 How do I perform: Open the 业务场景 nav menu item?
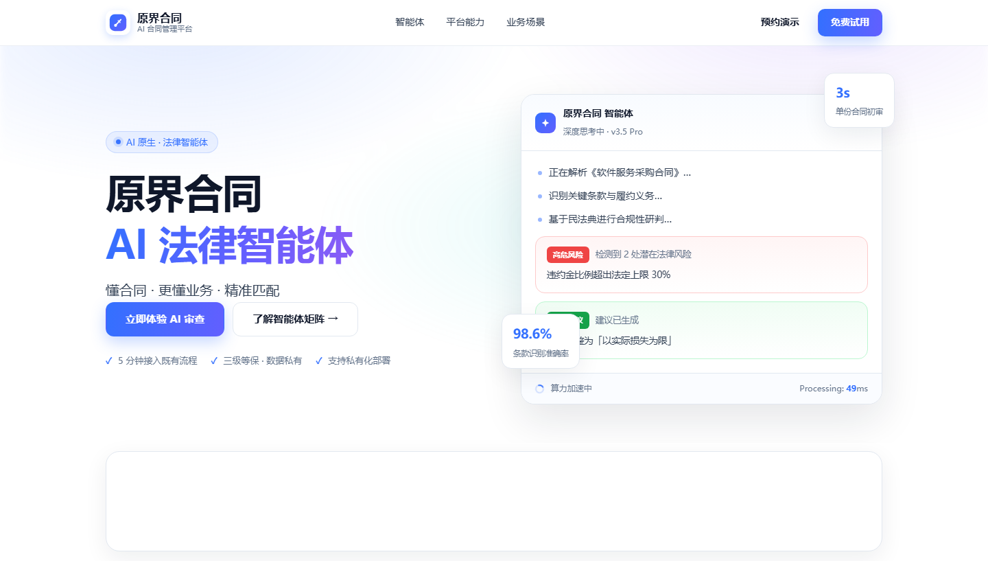click(526, 22)
